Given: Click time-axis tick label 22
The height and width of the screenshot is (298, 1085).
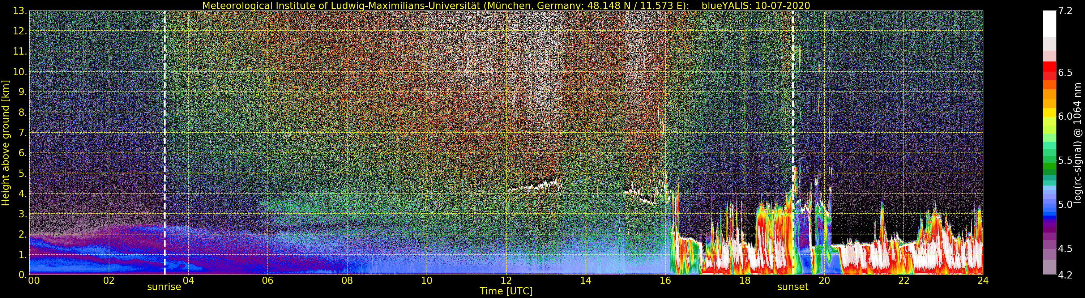Looking at the screenshot, I should click(x=904, y=280).
